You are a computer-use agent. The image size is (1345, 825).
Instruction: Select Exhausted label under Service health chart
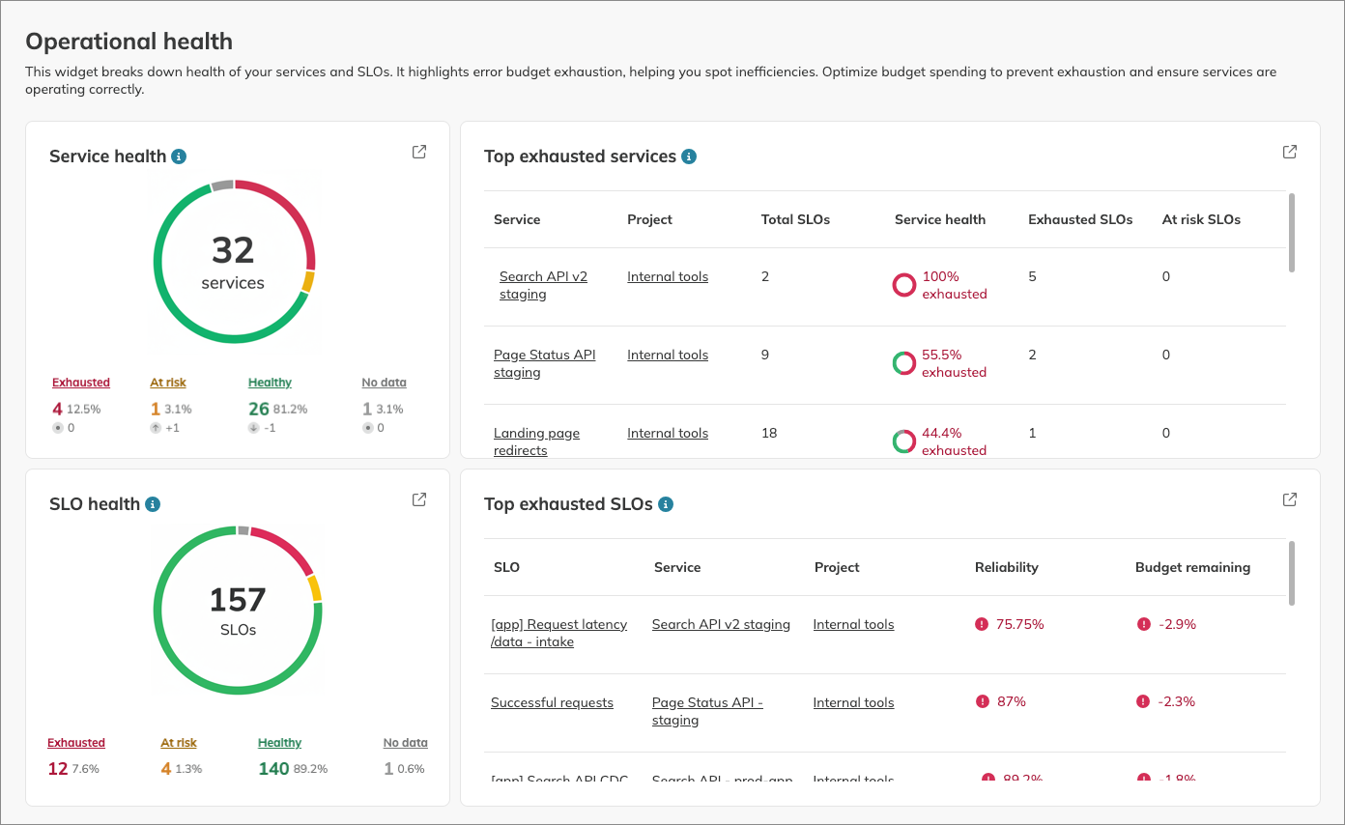(x=81, y=383)
